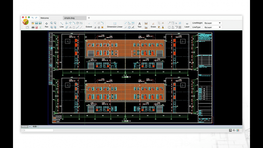Open the LineType ByLayer dropdown

click(213, 27)
